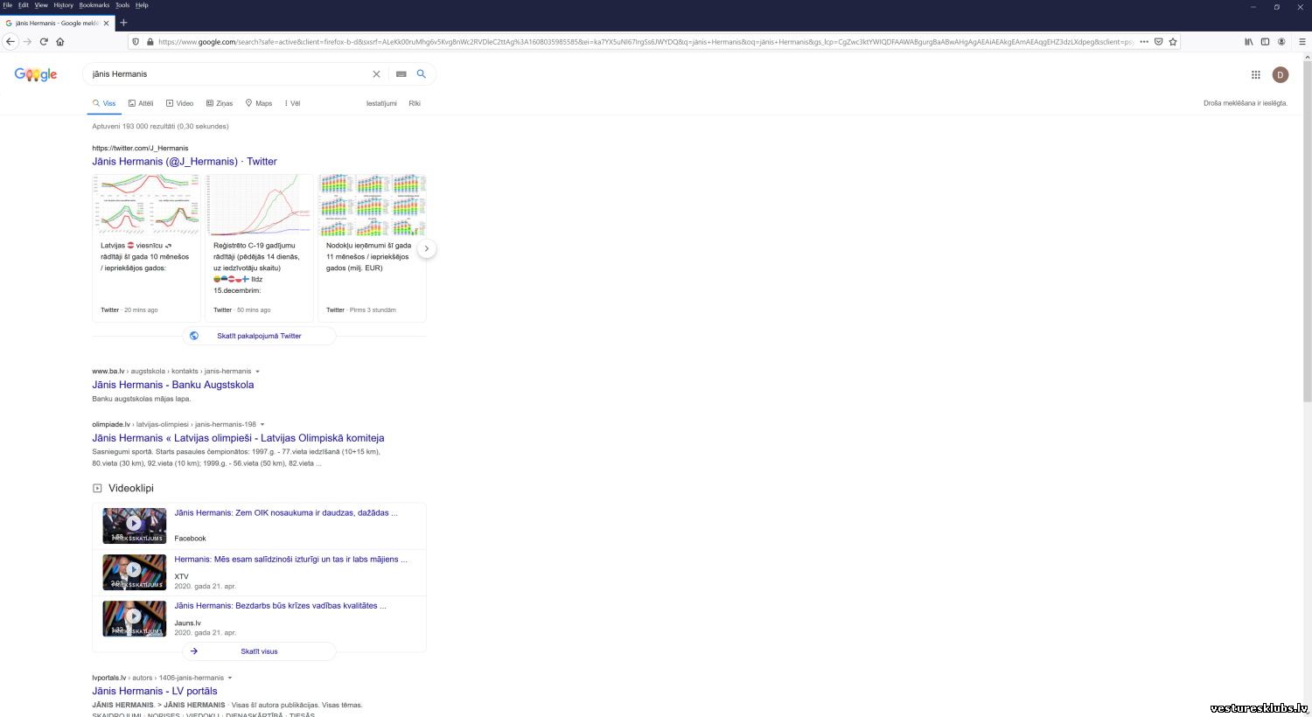
Task: Open page actions three-dots menu in address bar
Action: click(1145, 41)
